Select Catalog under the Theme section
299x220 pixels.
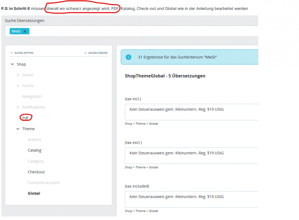tap(34, 150)
